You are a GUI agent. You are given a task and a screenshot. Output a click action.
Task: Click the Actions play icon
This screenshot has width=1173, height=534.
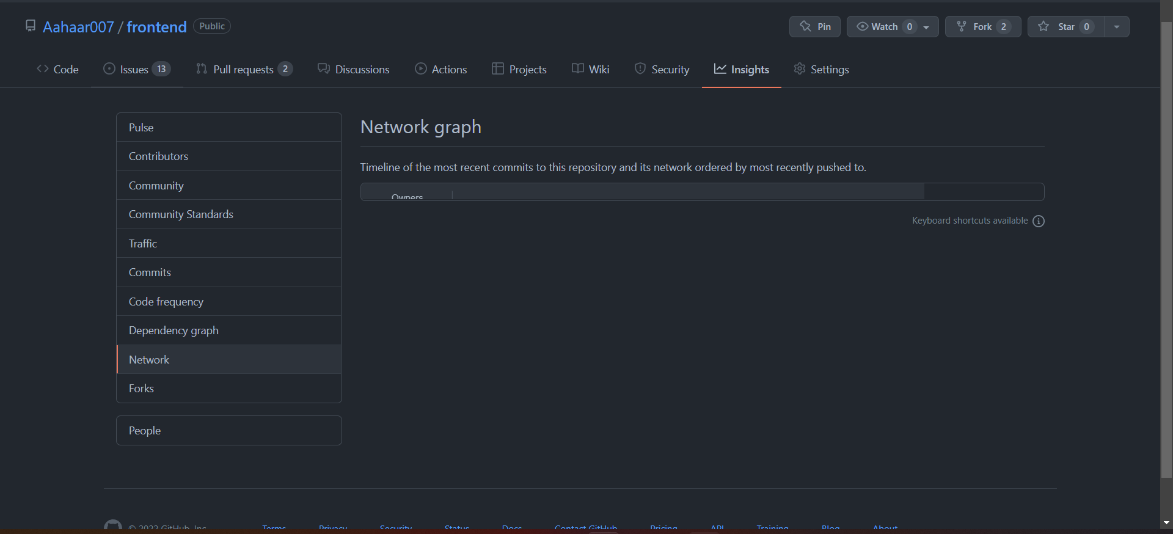tap(421, 68)
